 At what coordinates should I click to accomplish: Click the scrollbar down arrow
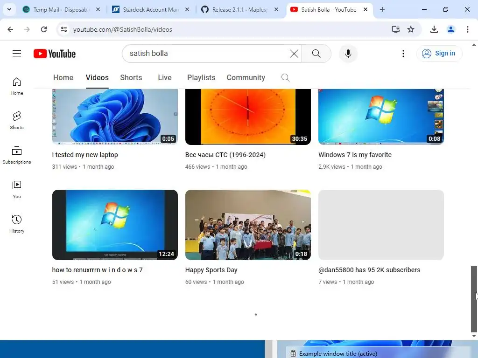click(x=474, y=336)
